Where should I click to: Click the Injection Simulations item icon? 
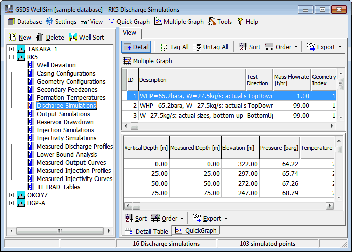pos(30,130)
